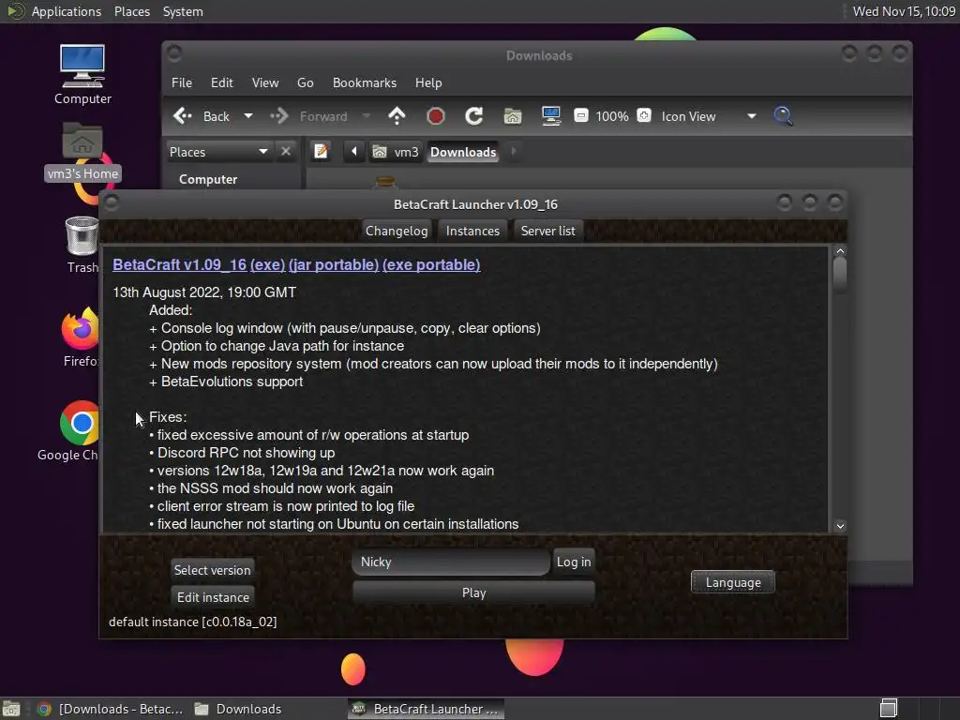Open the Icon View mode dropdown

click(x=709, y=116)
